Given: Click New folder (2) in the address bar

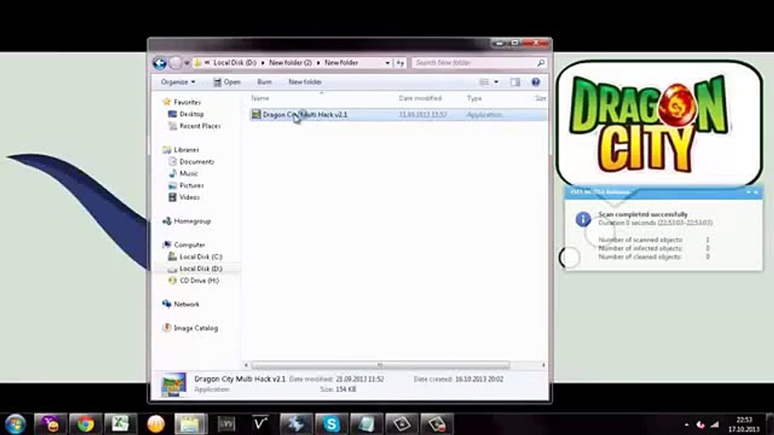Looking at the screenshot, I should (290, 63).
